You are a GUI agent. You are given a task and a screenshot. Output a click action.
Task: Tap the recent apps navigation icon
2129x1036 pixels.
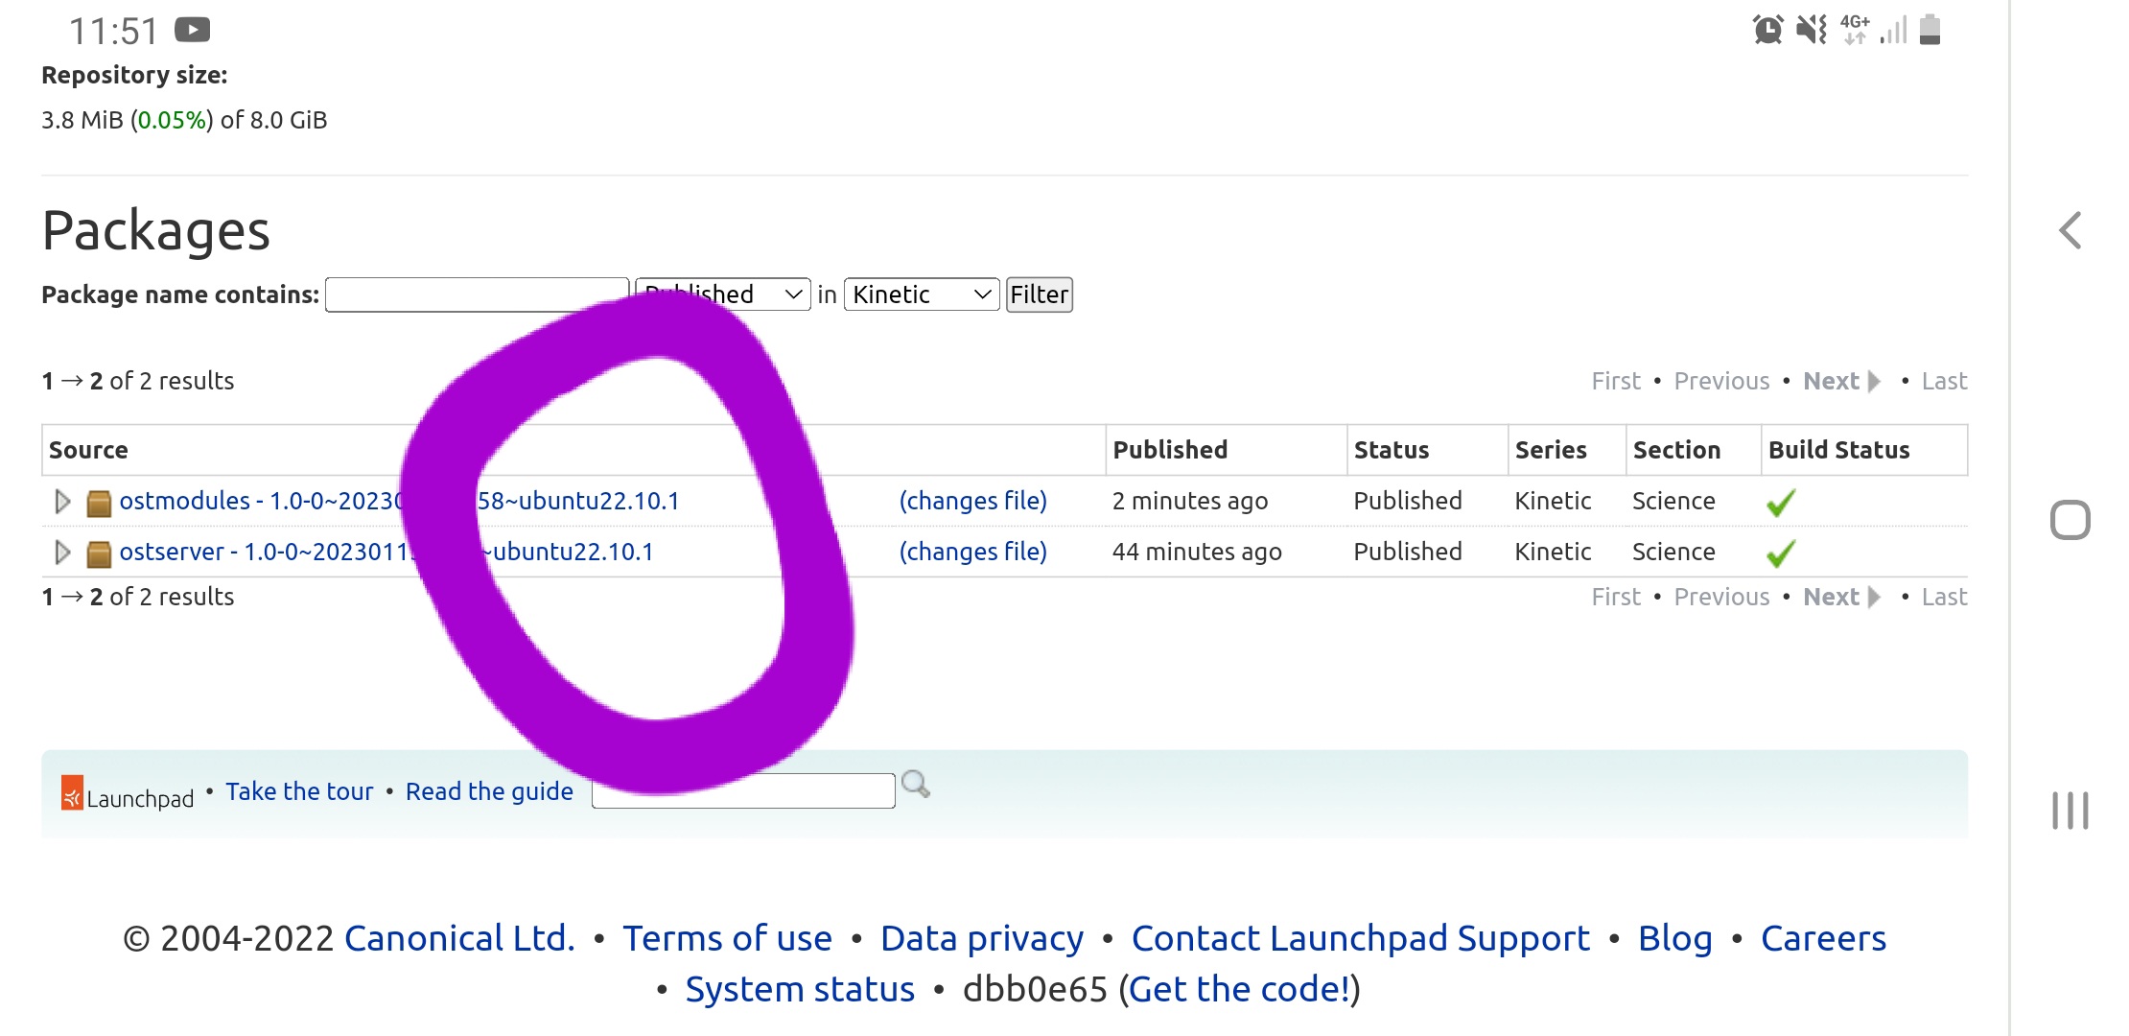pos(2070,811)
